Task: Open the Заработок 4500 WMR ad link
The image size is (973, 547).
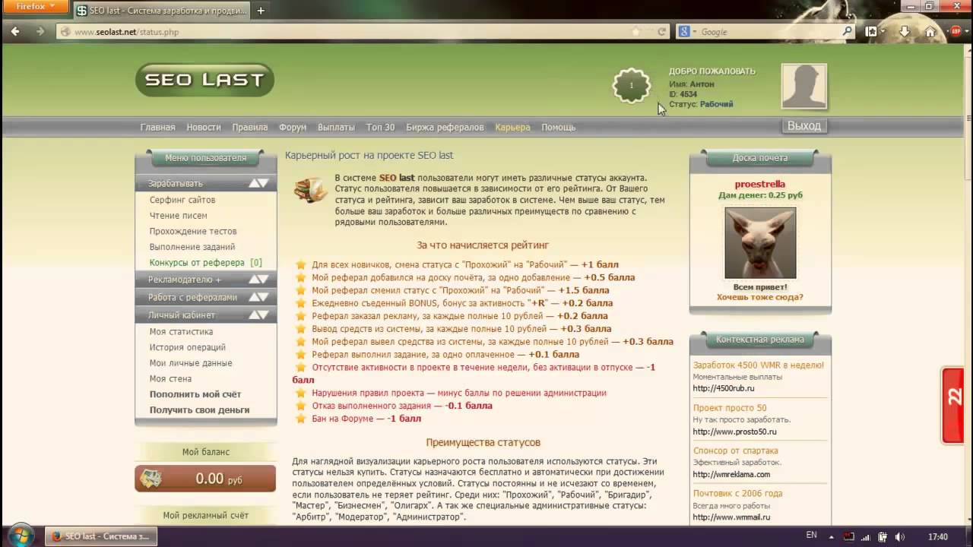Action: click(759, 365)
